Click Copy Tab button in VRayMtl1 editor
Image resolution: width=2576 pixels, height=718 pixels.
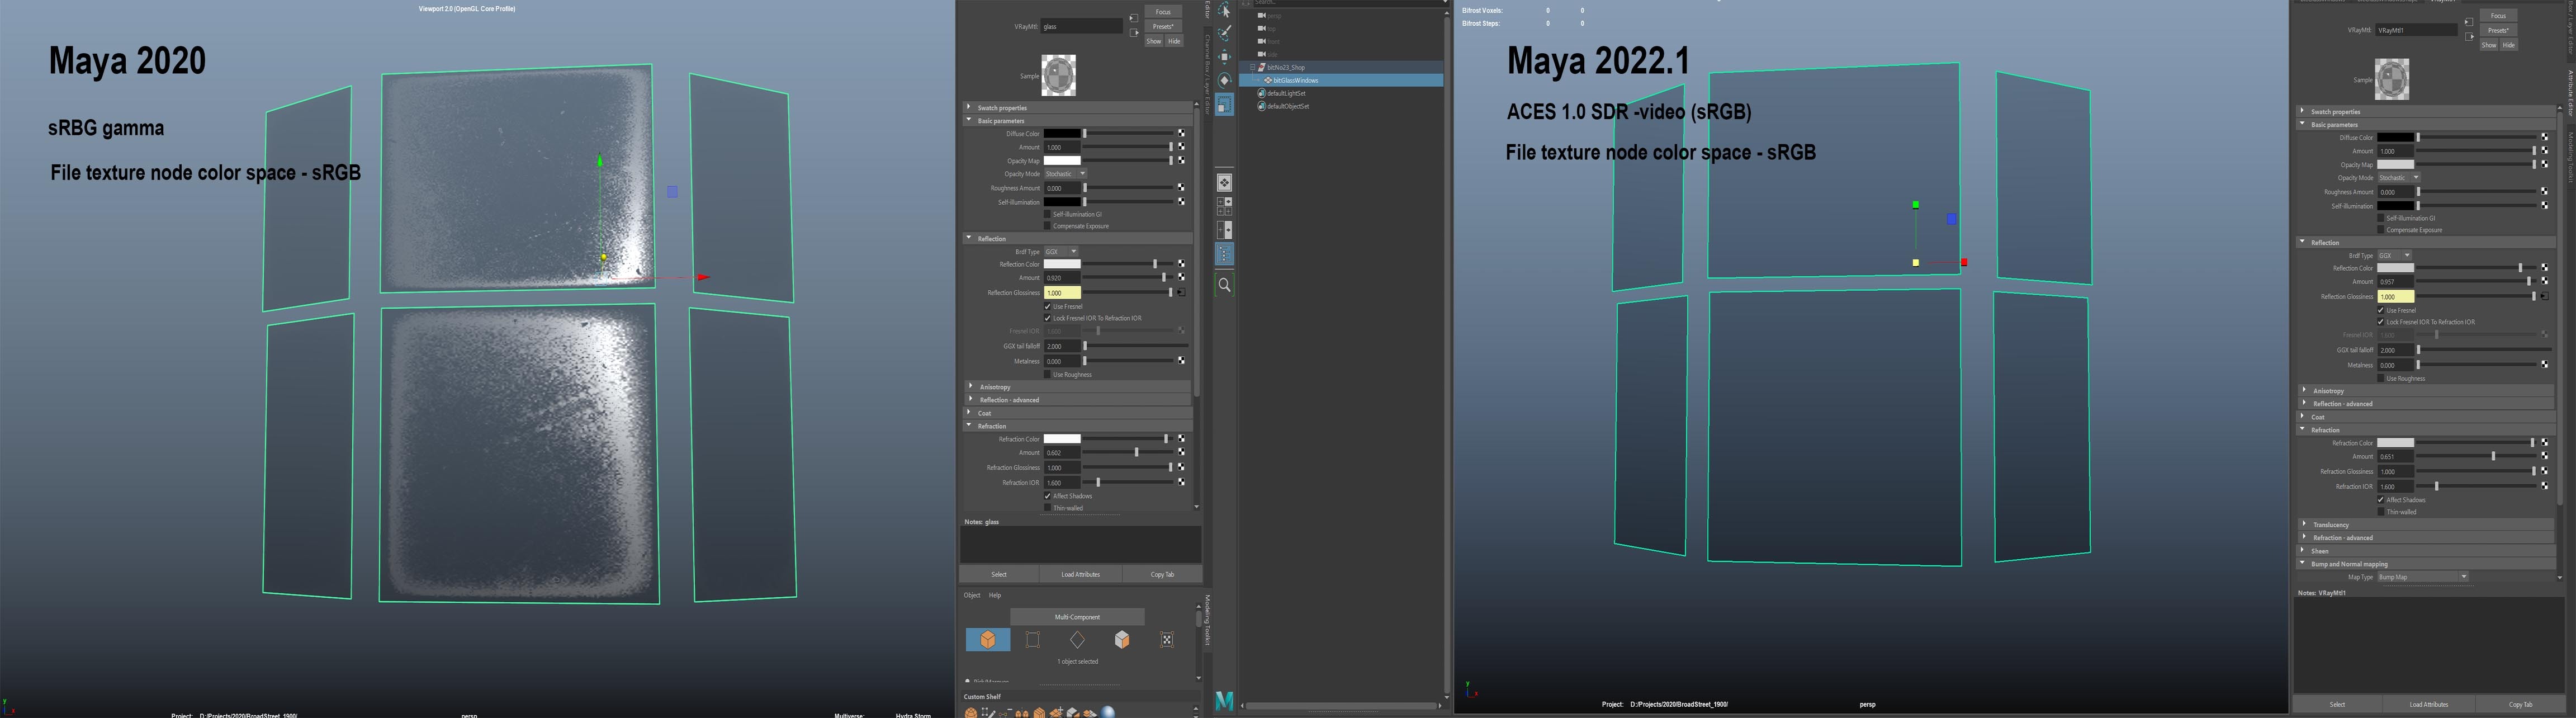click(x=2520, y=704)
